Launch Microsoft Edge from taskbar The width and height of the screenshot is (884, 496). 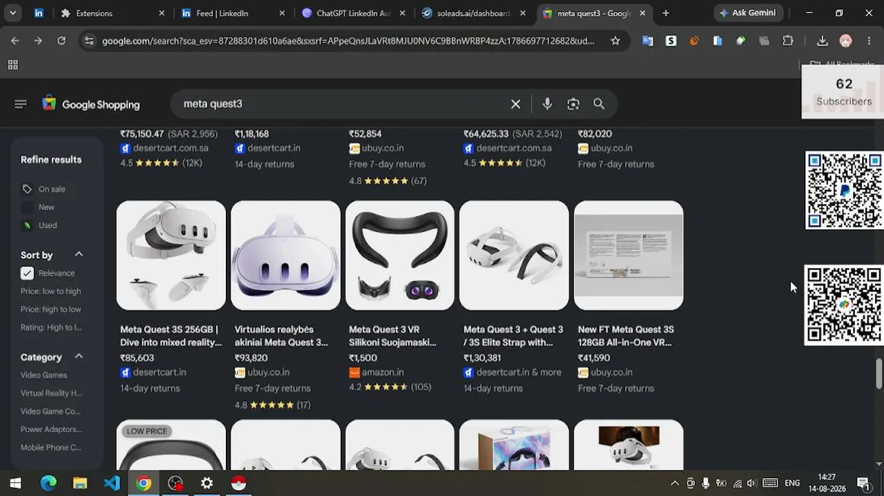tap(48, 483)
